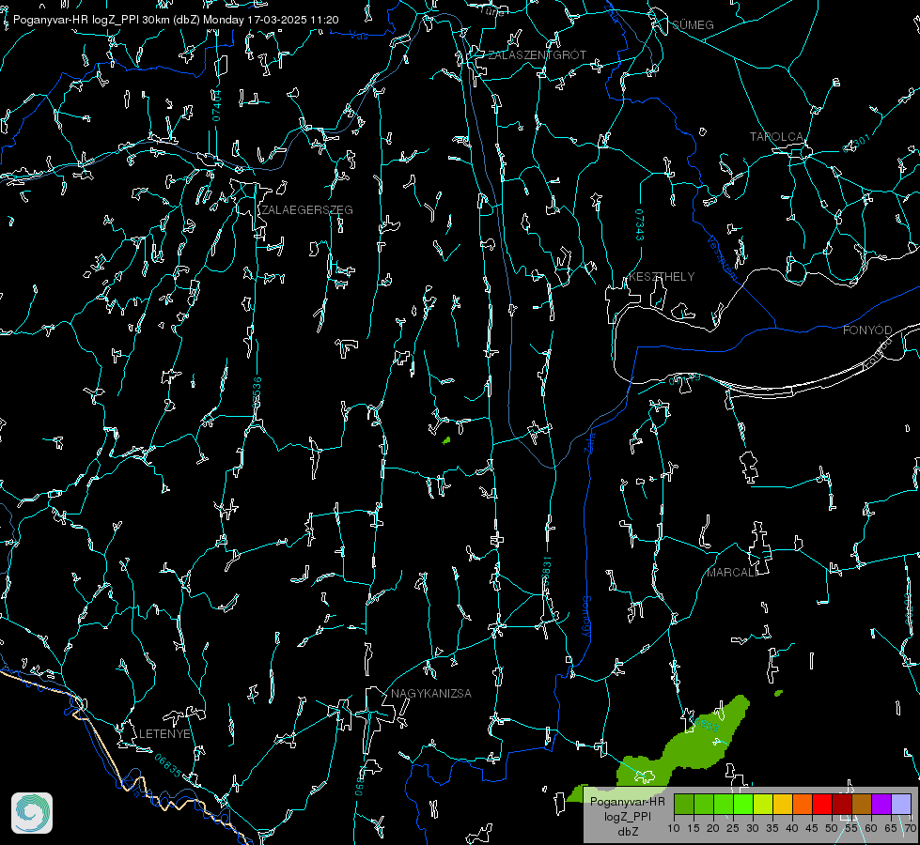Click the KESZTHELY city label
The height and width of the screenshot is (845, 920).
(662, 277)
